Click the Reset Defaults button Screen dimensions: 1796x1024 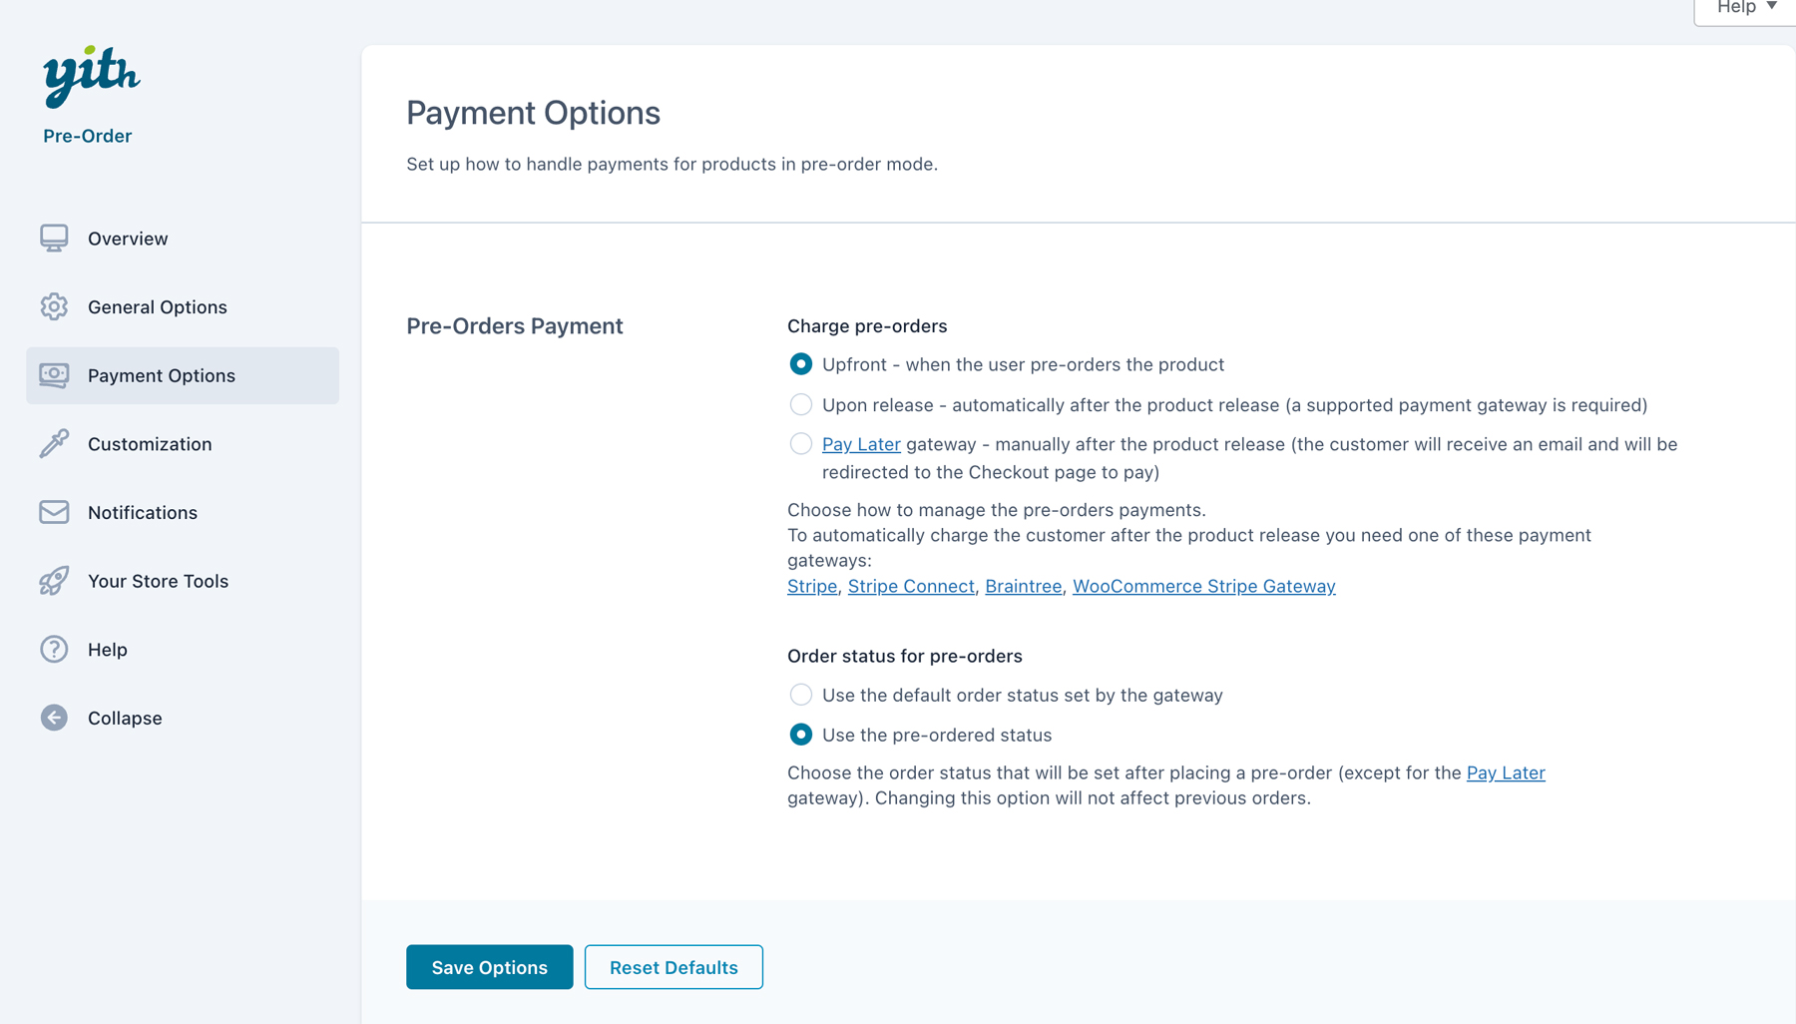[x=673, y=967]
